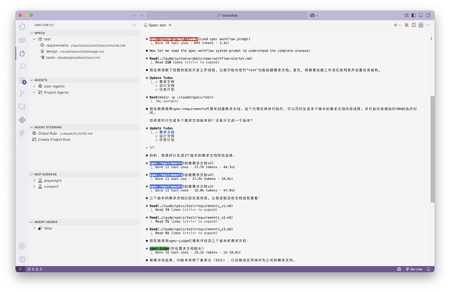Open the launch profile dropdown next to plus

pos(400,25)
